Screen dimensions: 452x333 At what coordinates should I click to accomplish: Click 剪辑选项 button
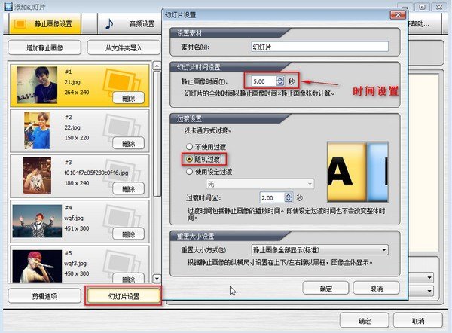(x=44, y=296)
